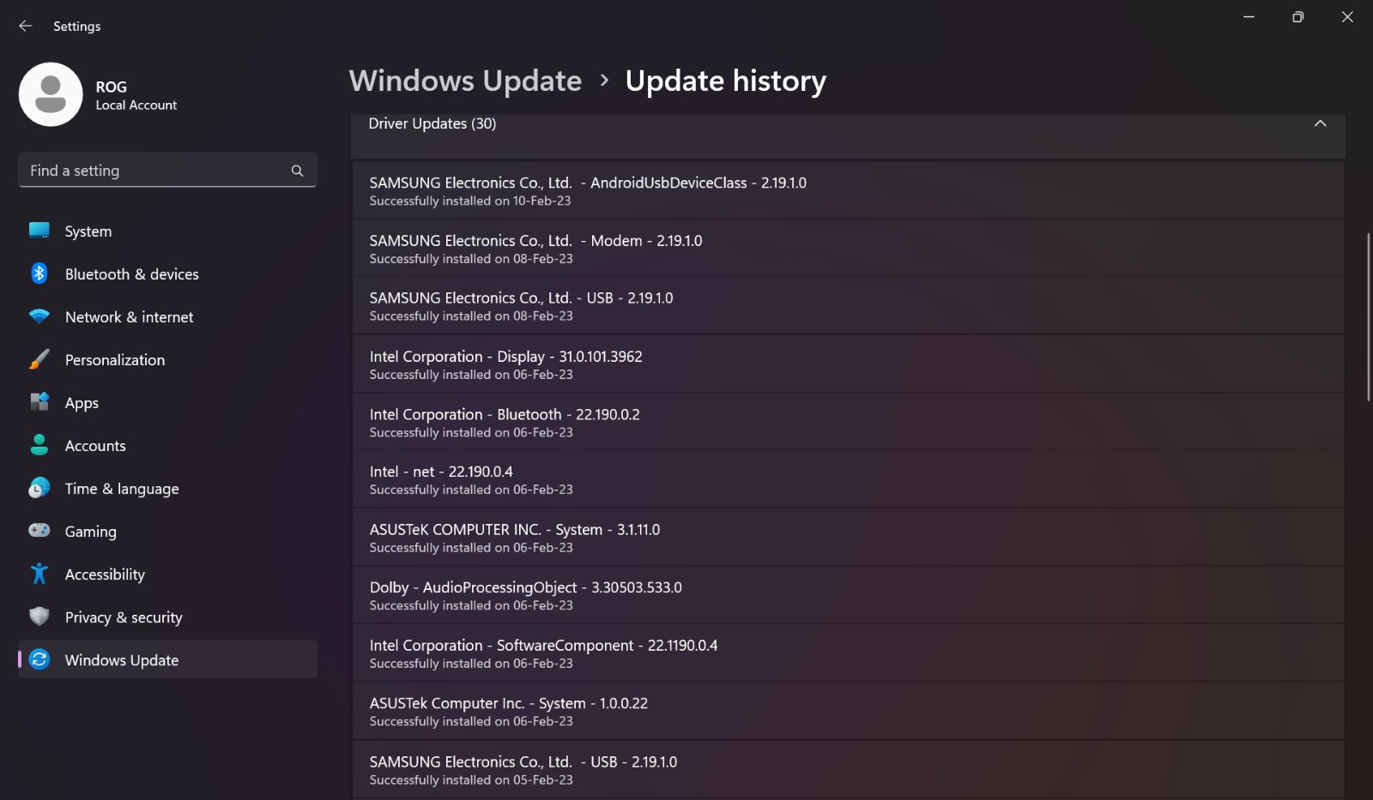Click the Update history page title
Screen dimensions: 1373x800
click(725, 81)
